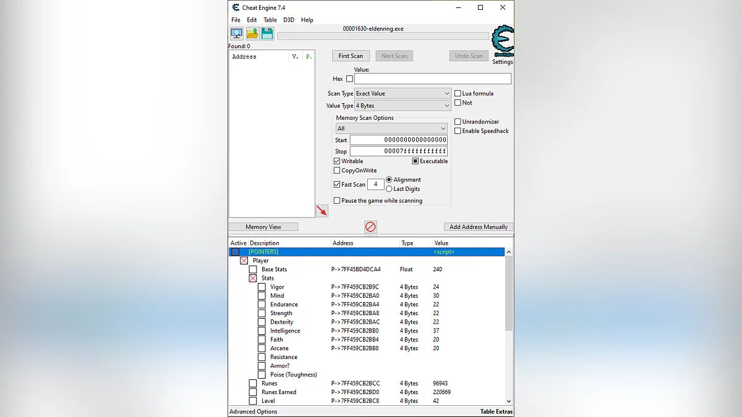Click the Undo Scan button
The image size is (742, 417).
tap(469, 56)
